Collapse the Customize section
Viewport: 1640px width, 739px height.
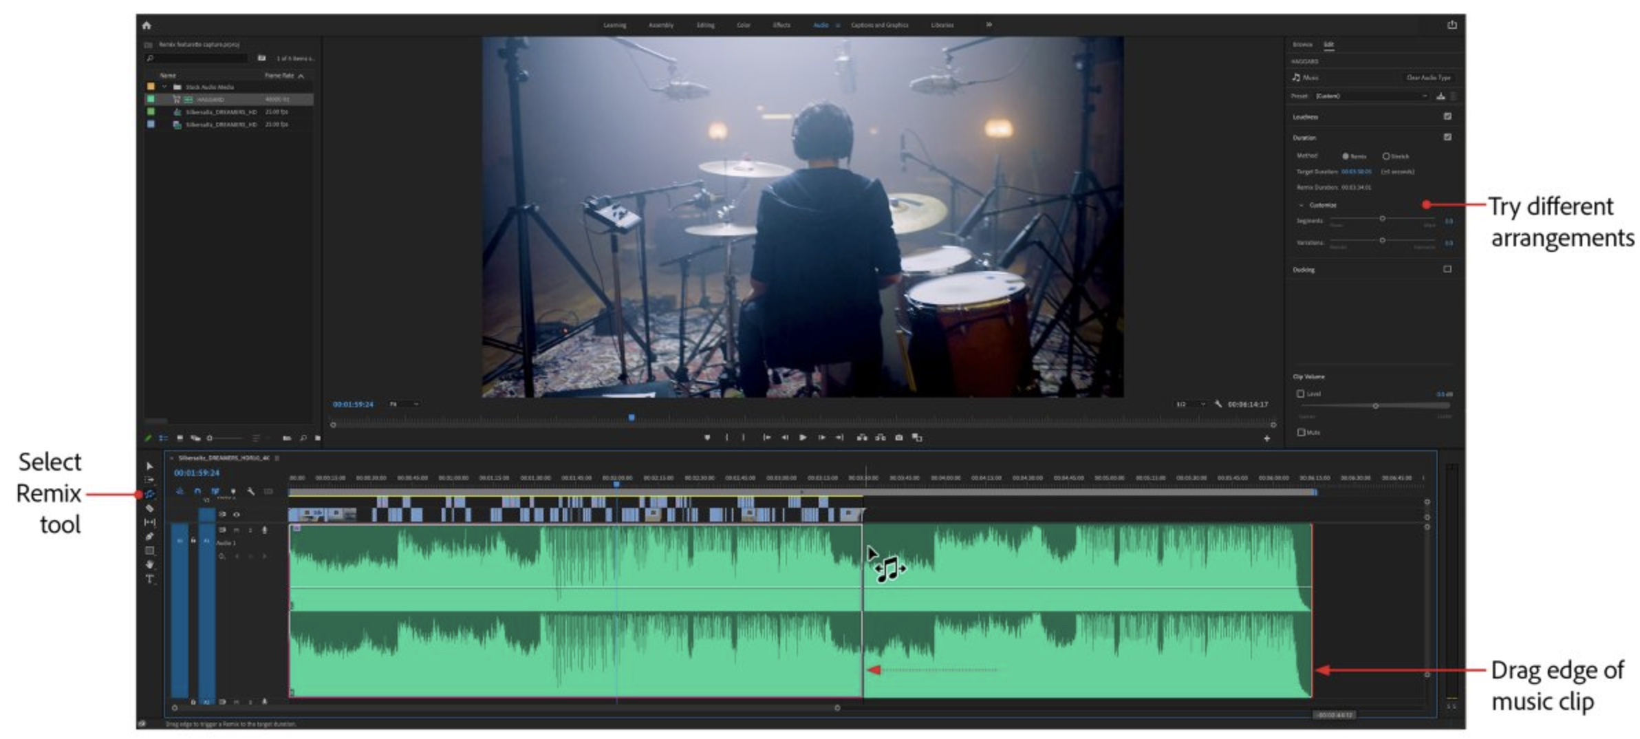click(1301, 205)
